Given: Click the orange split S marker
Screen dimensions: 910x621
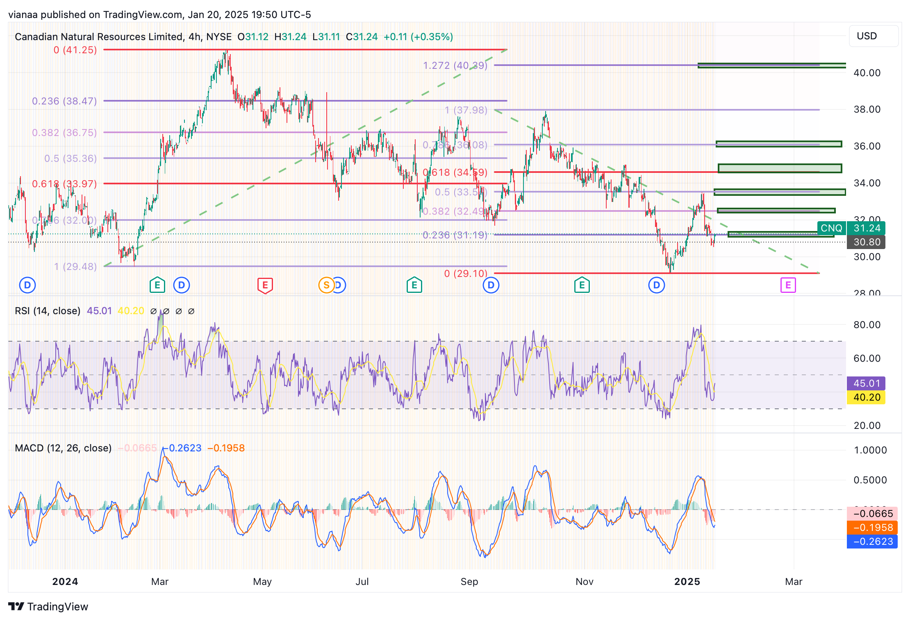Looking at the screenshot, I should pos(326,285).
